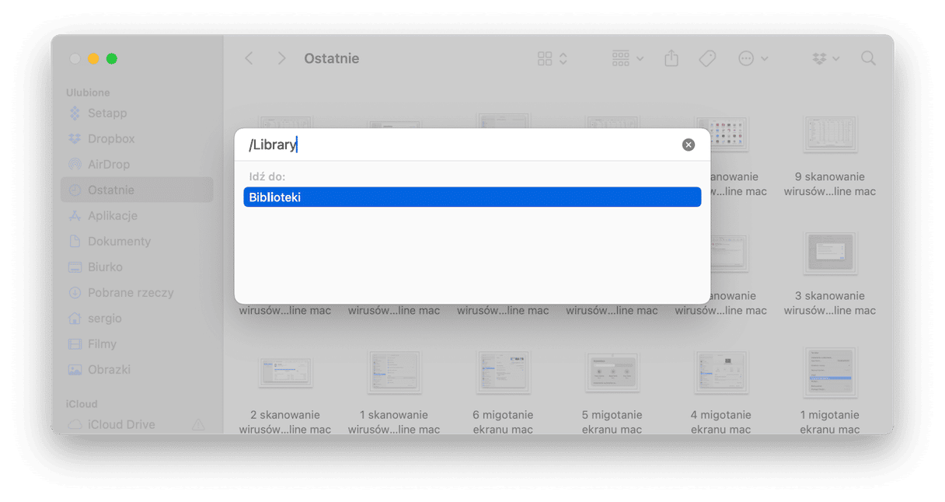Open the Tags toolbar icon
The width and height of the screenshot is (945, 502).
point(707,58)
